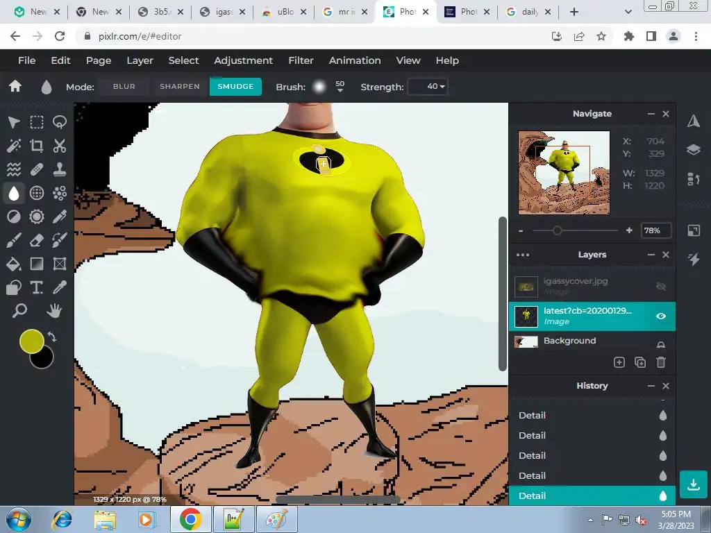Select the Color picker eyedropper tool
711x533 pixels.
pos(60,287)
